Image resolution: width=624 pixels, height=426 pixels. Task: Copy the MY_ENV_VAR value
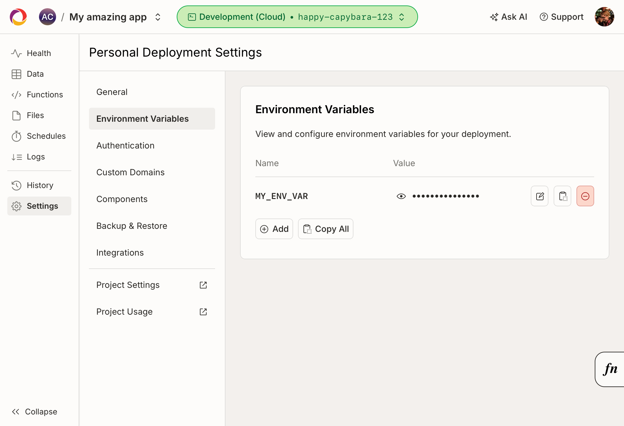click(x=562, y=196)
